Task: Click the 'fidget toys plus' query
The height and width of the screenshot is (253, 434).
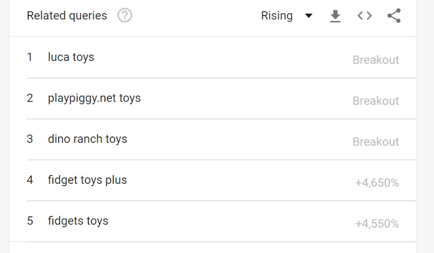Action: [87, 180]
